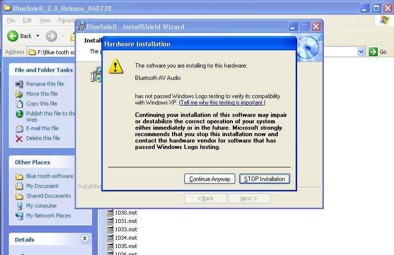Open 'My computer' in Other Places

(x=42, y=206)
